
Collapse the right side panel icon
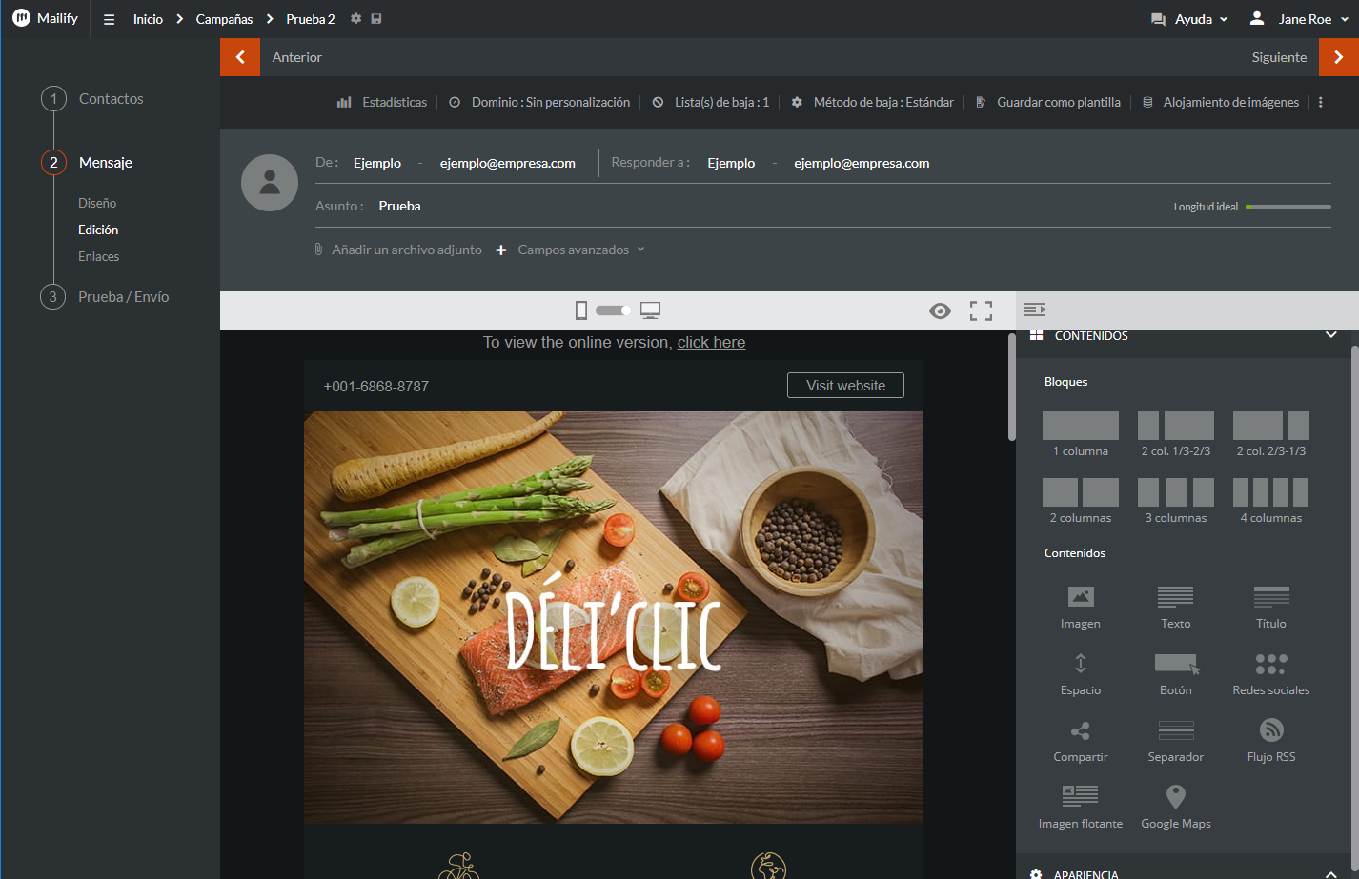pyautogui.click(x=1035, y=310)
